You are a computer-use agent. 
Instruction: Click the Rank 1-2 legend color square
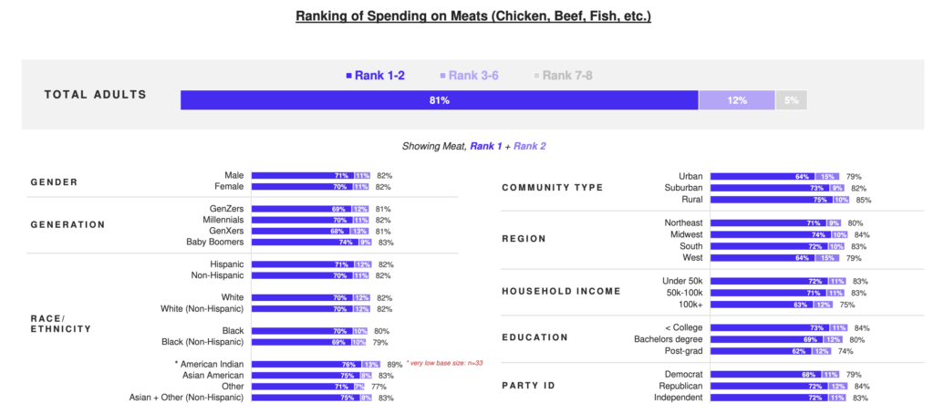[x=348, y=76]
